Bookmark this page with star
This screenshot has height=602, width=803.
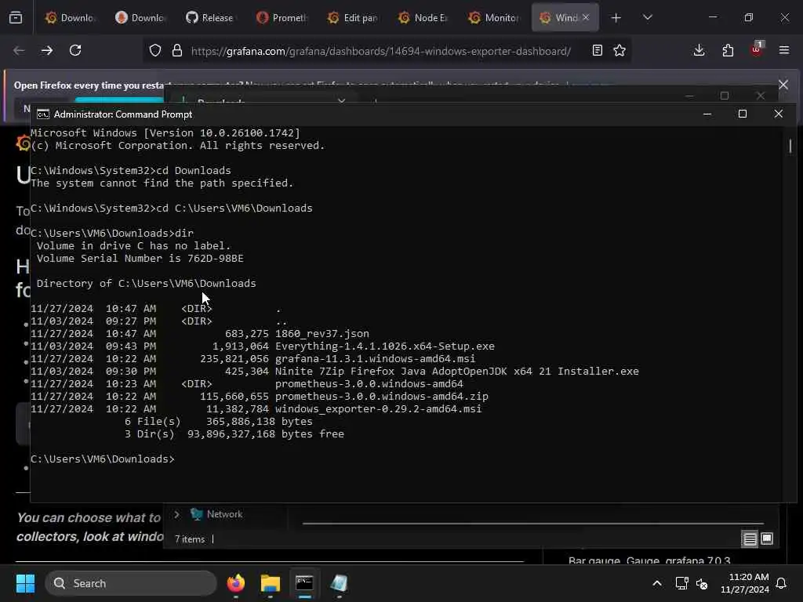[x=620, y=50]
